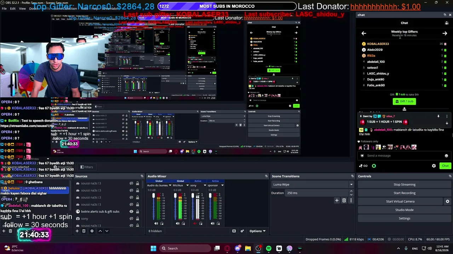Open chat settings gear icon
Image resolution: width=453 pixels, height=254 pixels.
click(434, 166)
